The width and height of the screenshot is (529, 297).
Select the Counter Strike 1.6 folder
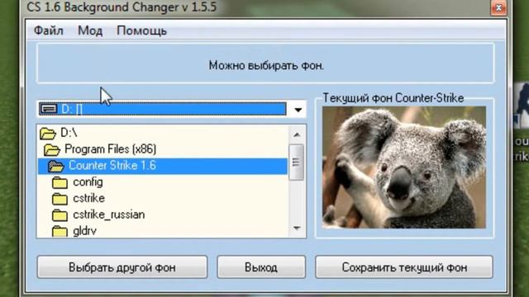tap(163, 166)
